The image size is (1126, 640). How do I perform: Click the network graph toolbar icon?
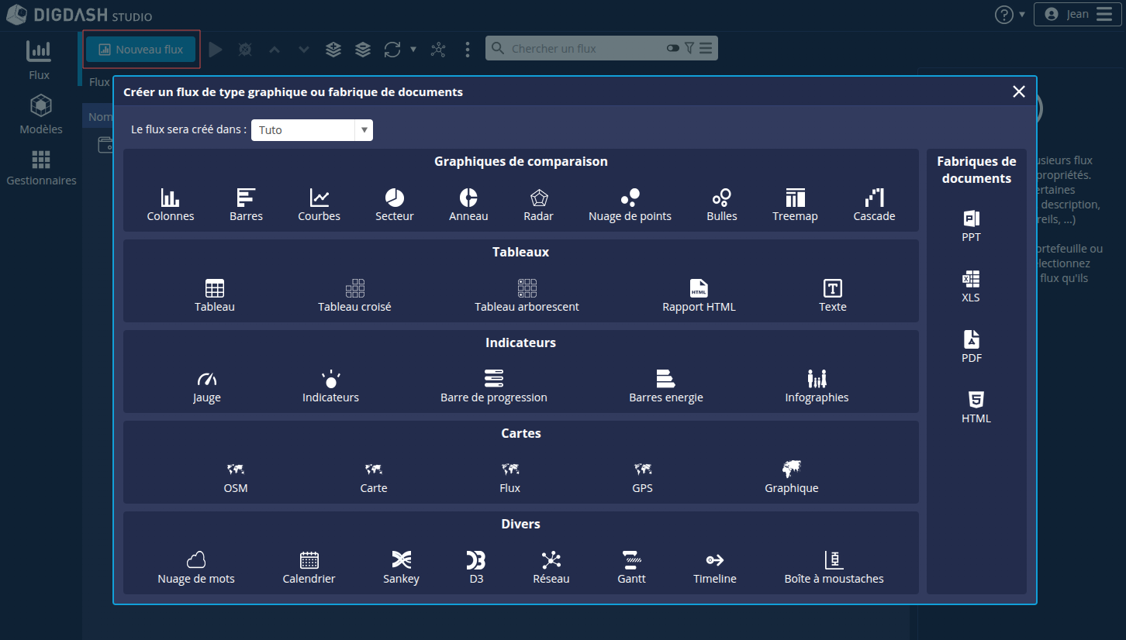click(x=438, y=50)
